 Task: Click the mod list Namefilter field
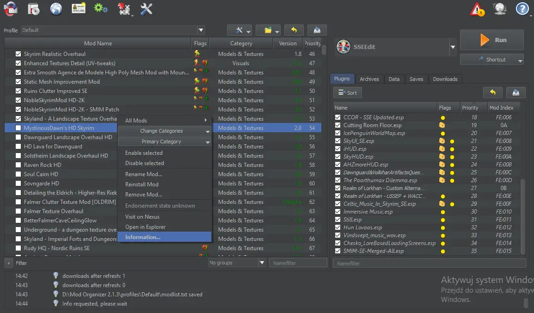pyautogui.click(x=298, y=263)
